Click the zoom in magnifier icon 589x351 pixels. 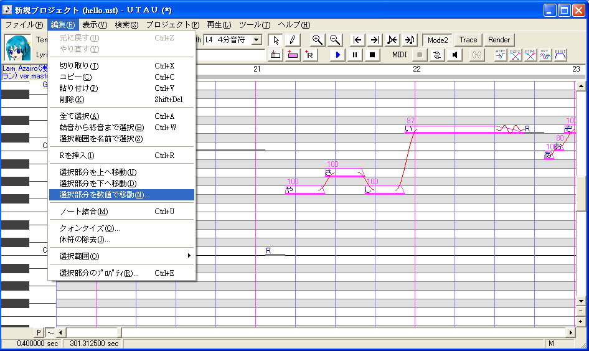coord(318,40)
